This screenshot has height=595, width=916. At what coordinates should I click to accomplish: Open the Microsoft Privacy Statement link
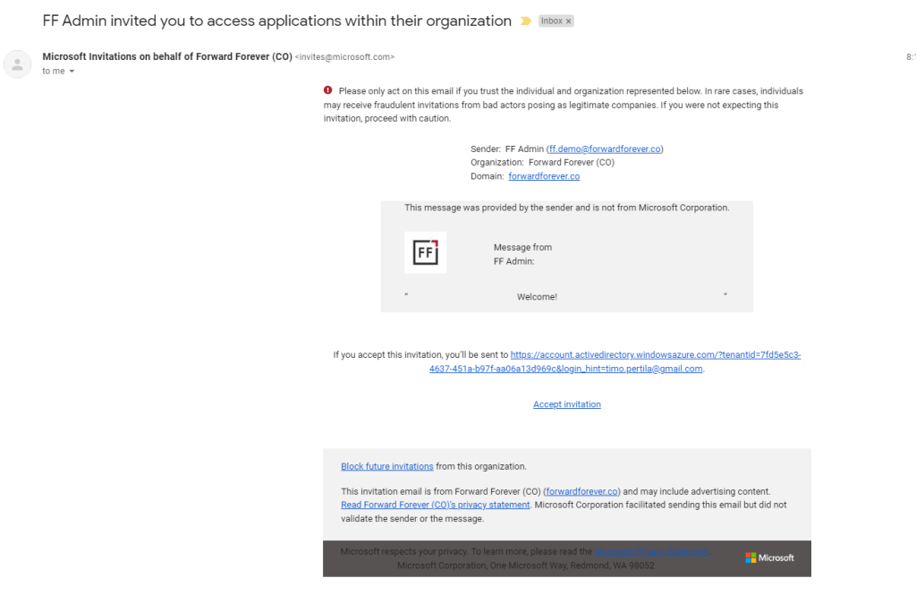coord(651,551)
